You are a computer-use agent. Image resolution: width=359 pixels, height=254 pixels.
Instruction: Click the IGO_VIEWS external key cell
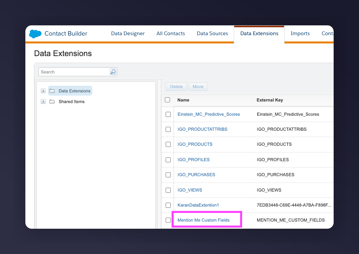(269, 190)
